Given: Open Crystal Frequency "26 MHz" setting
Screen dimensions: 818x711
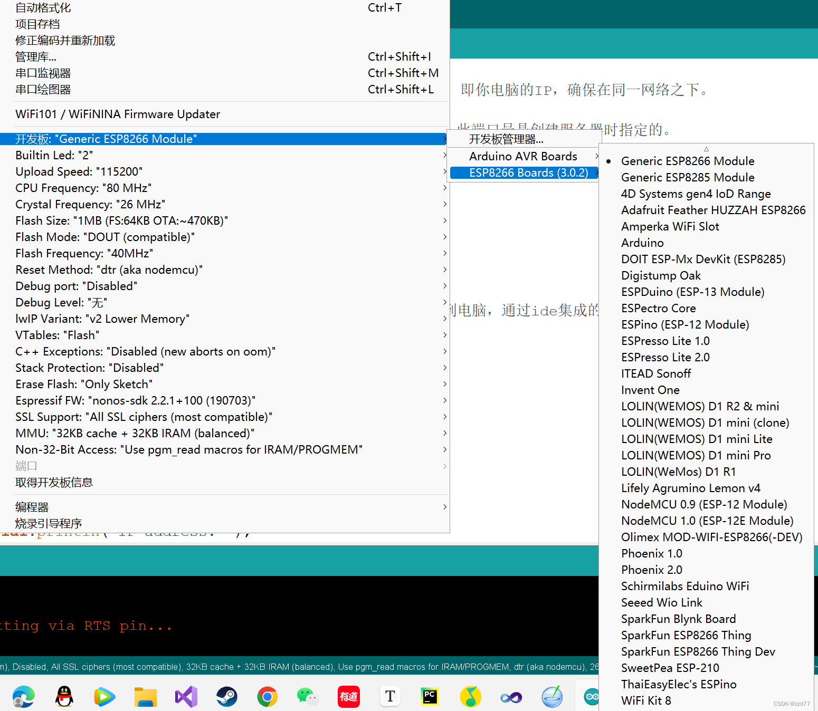Looking at the screenshot, I should [224, 204].
